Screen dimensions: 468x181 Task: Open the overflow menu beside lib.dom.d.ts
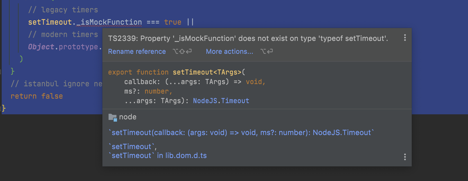pyautogui.click(x=405, y=157)
